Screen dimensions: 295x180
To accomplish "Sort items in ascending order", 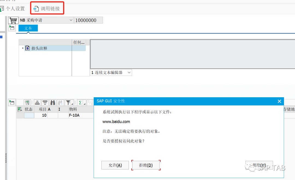I will pyautogui.click(x=37, y=102).
